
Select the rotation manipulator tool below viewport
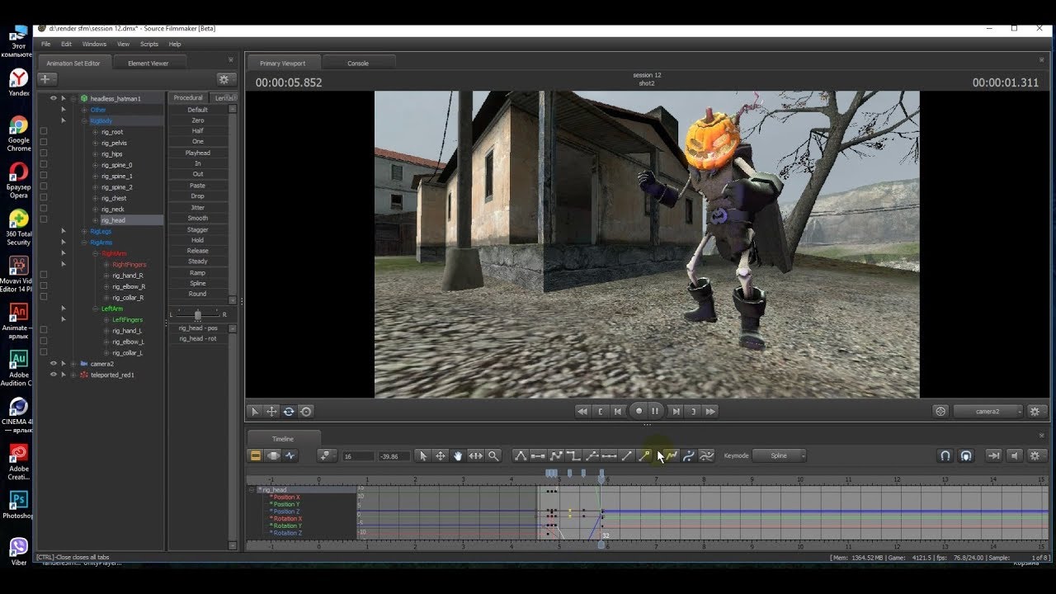click(x=289, y=411)
